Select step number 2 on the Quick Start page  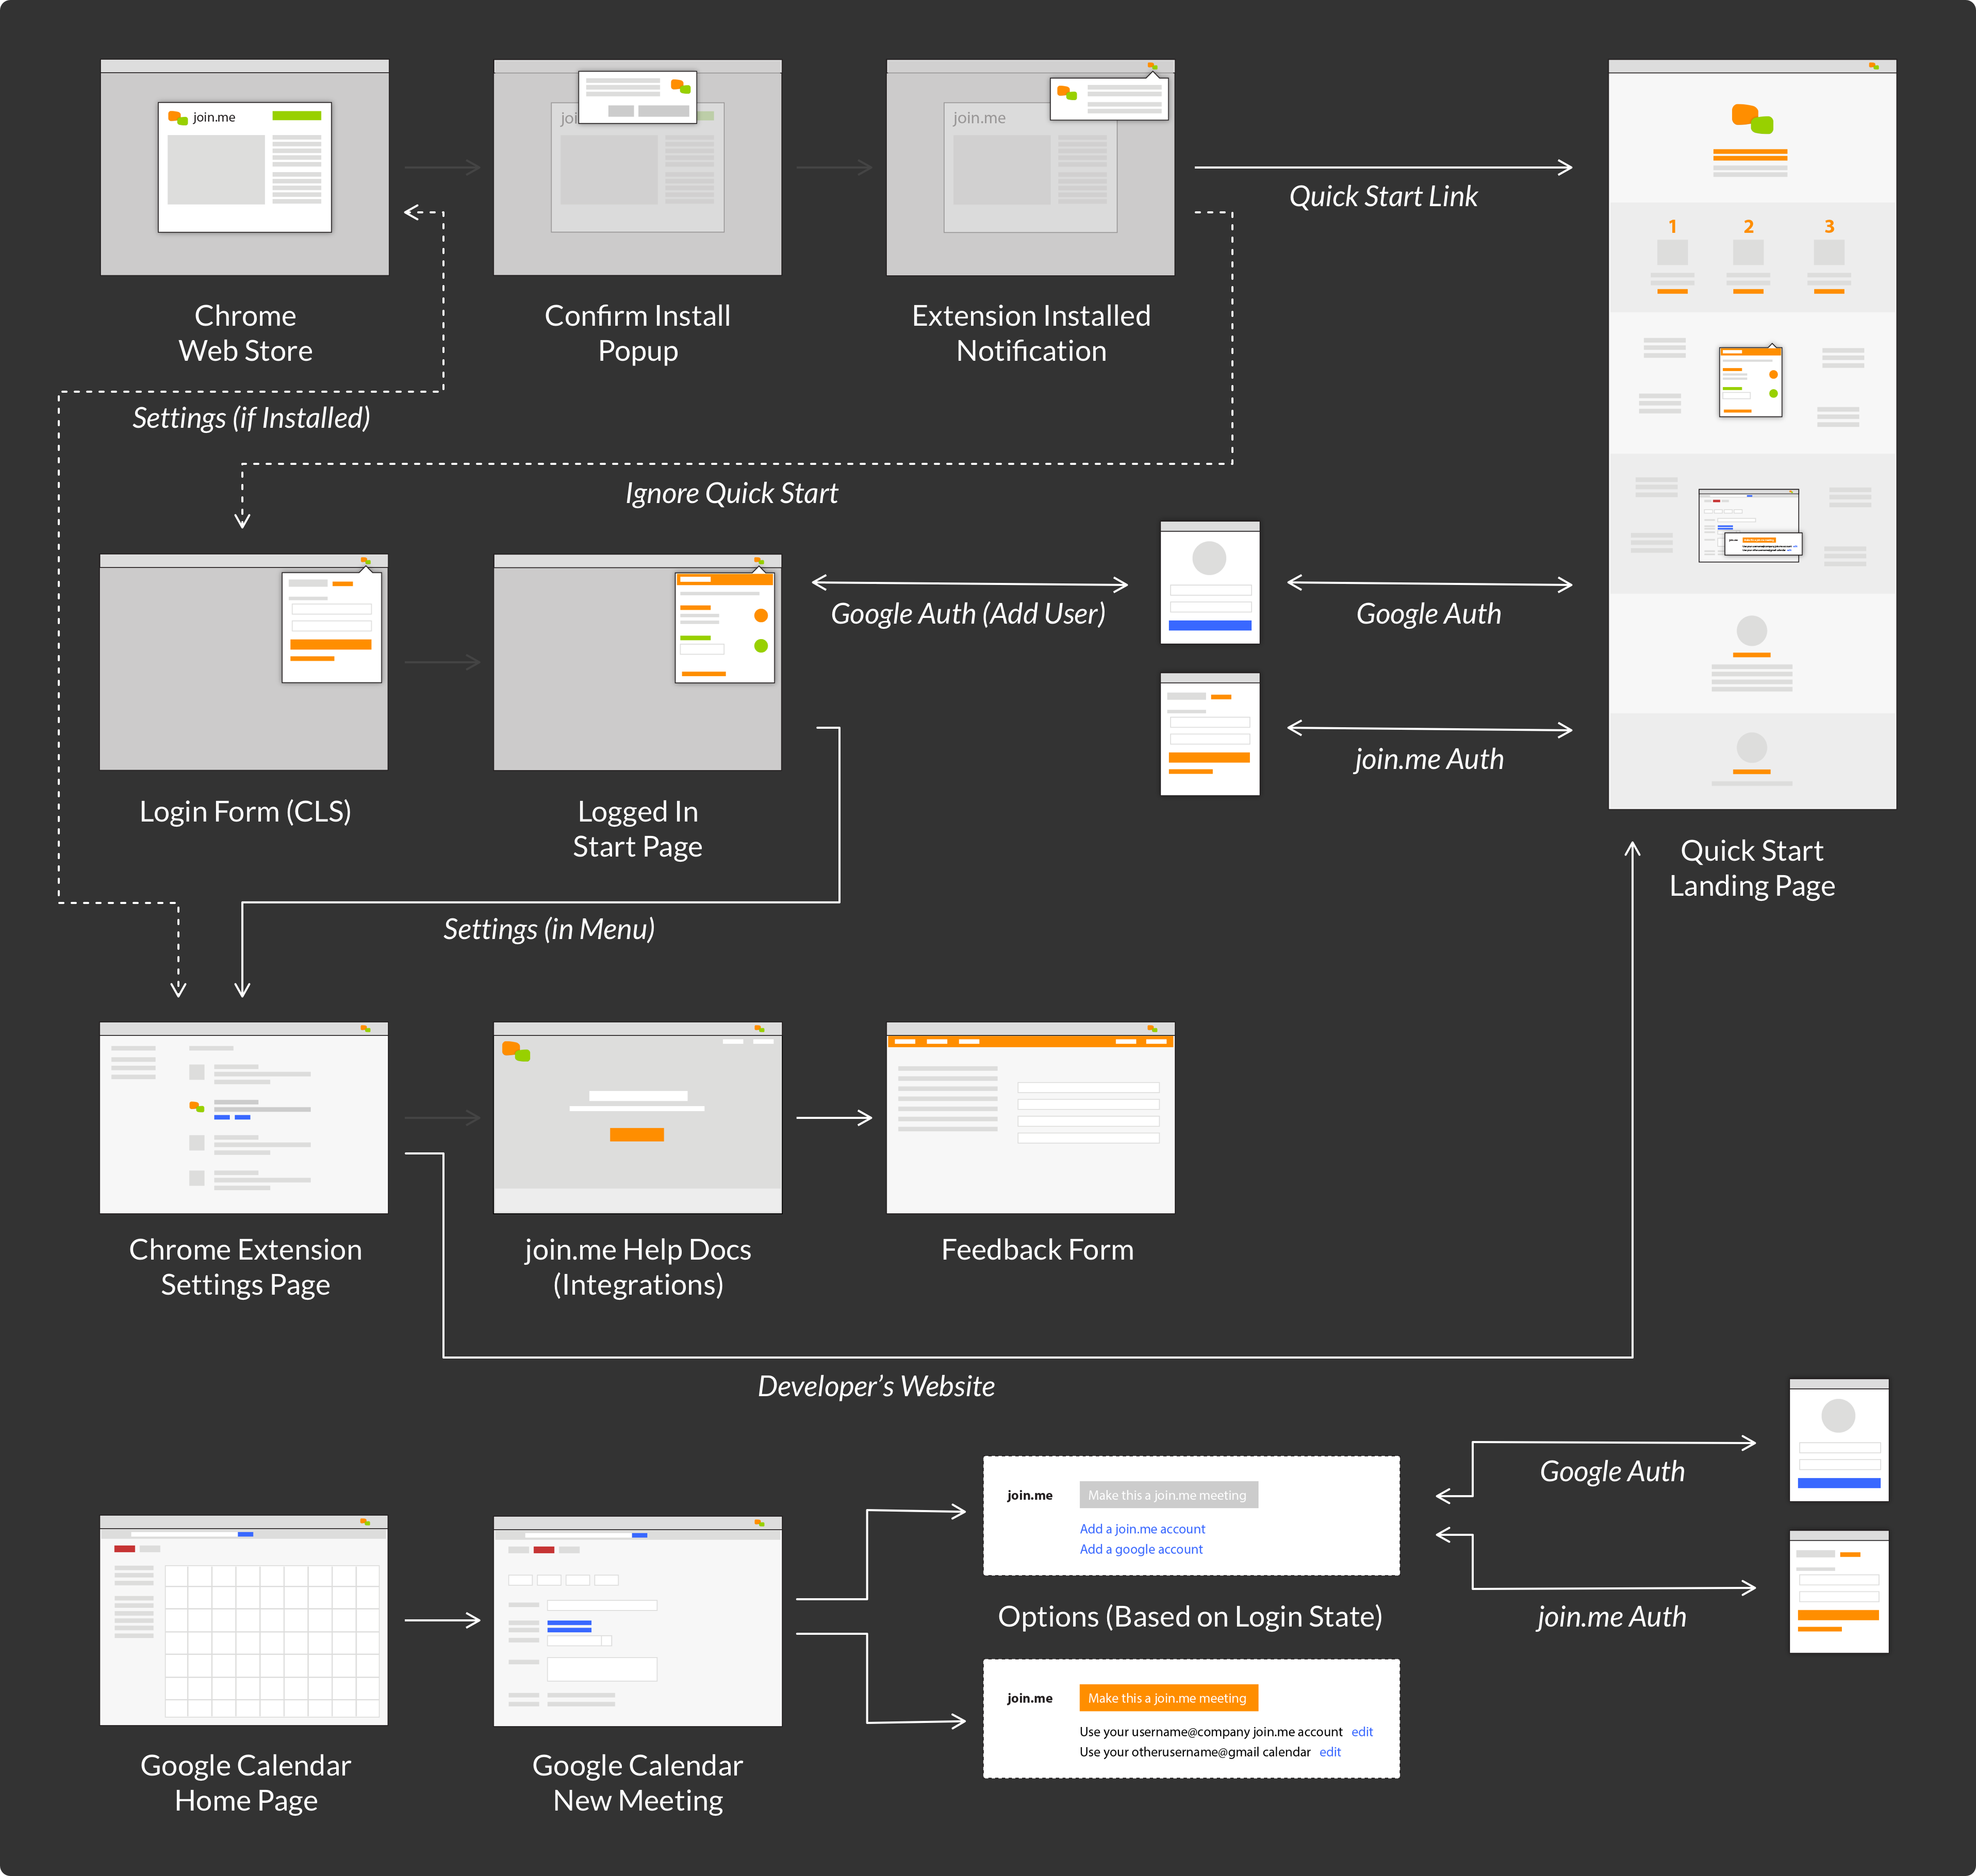[1748, 227]
